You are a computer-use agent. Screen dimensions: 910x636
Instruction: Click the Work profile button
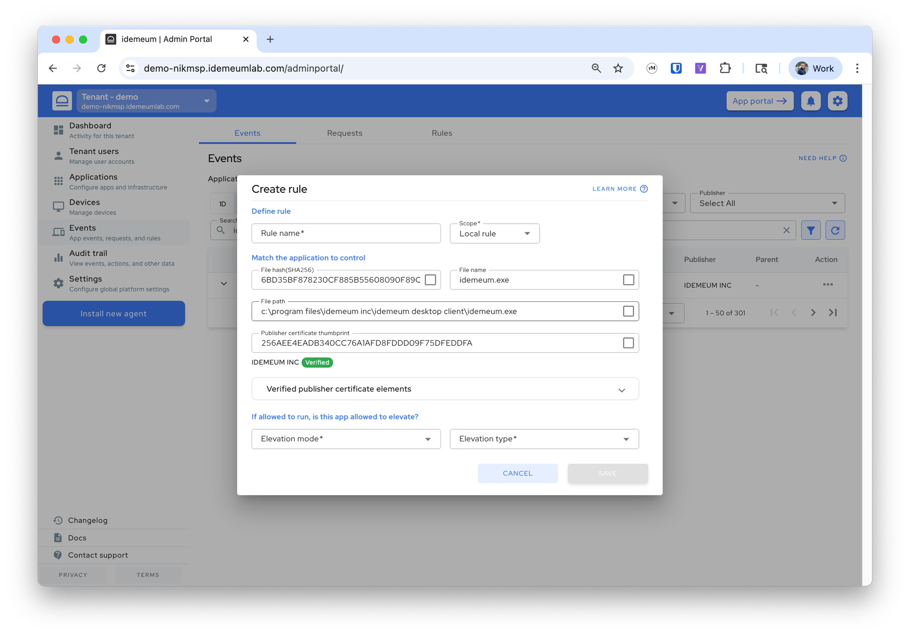click(814, 68)
